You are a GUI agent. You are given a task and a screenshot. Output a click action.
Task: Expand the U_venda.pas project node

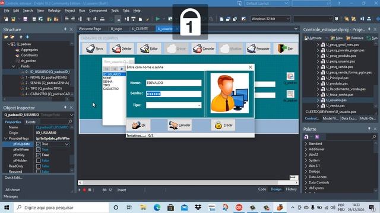(x=318, y=105)
